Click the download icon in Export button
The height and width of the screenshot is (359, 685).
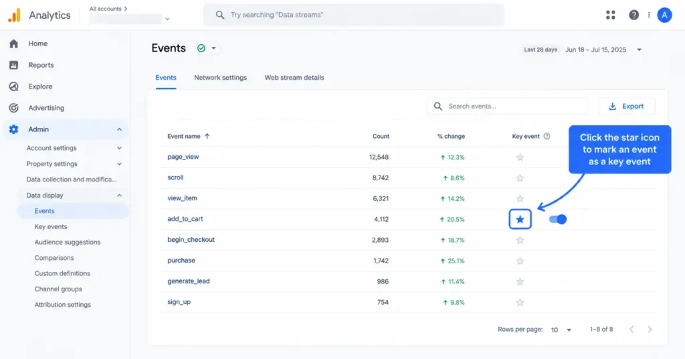(x=613, y=106)
